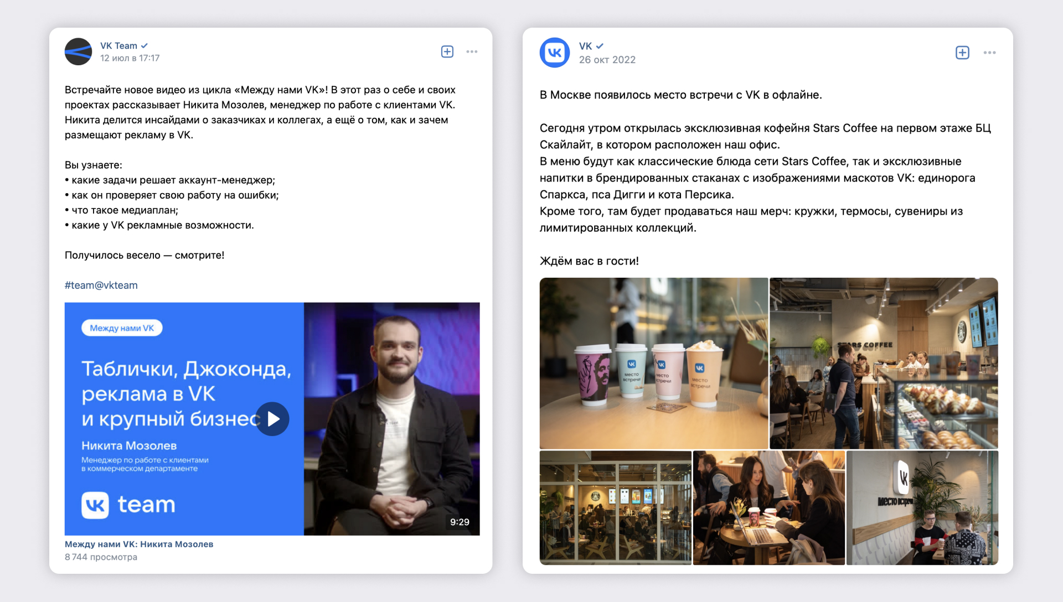Open the Stars Coffee counter photo
The height and width of the screenshot is (602, 1063).
coord(884,363)
